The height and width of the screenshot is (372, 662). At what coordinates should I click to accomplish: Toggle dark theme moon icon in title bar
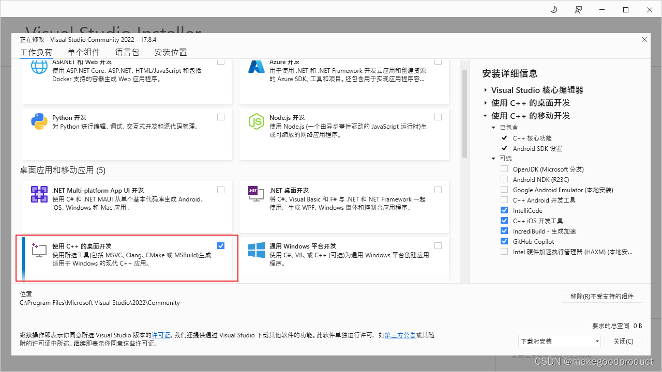[554, 10]
